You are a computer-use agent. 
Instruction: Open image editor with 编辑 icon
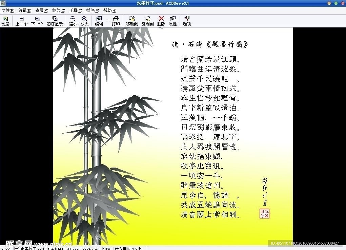(x=99, y=21)
